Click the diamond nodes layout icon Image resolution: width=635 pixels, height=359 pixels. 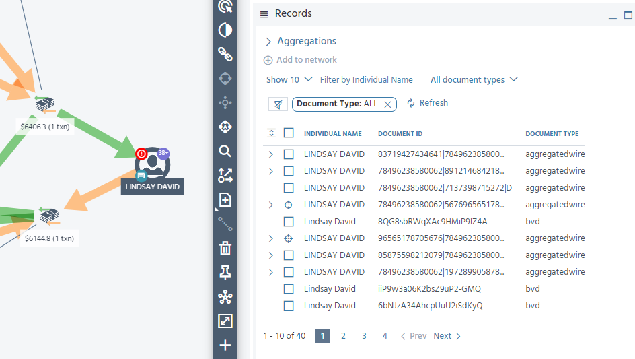pos(225,78)
